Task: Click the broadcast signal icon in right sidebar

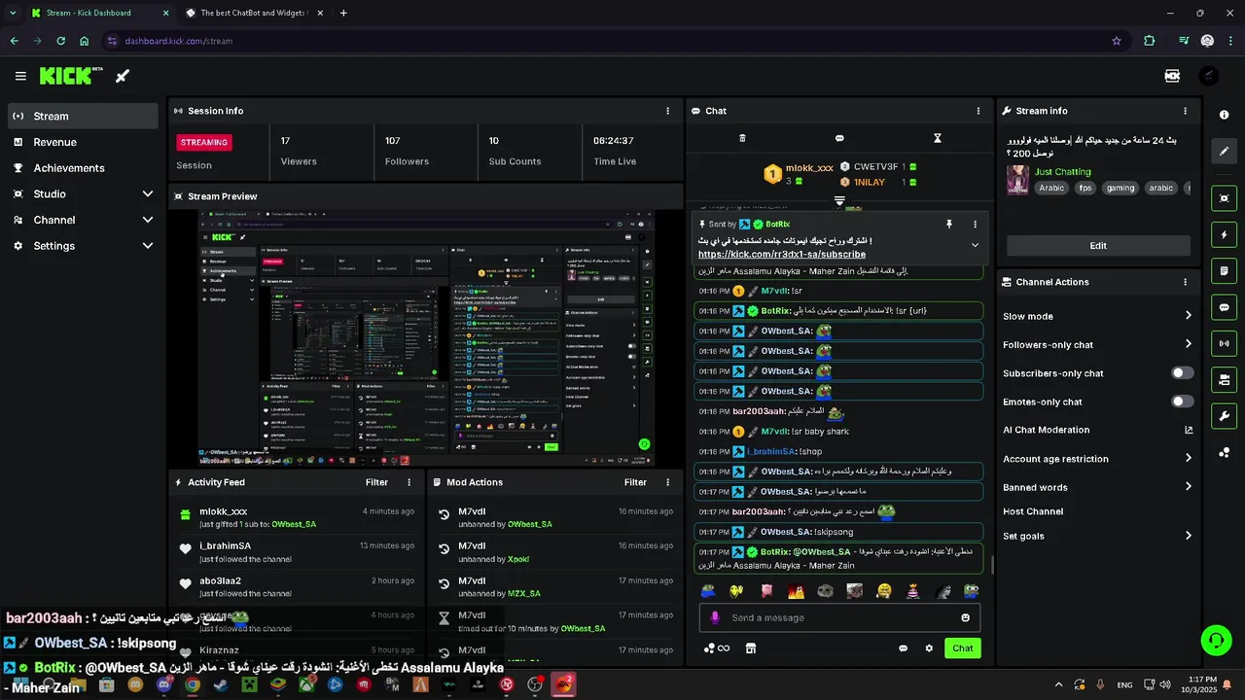Action: coord(1224,342)
